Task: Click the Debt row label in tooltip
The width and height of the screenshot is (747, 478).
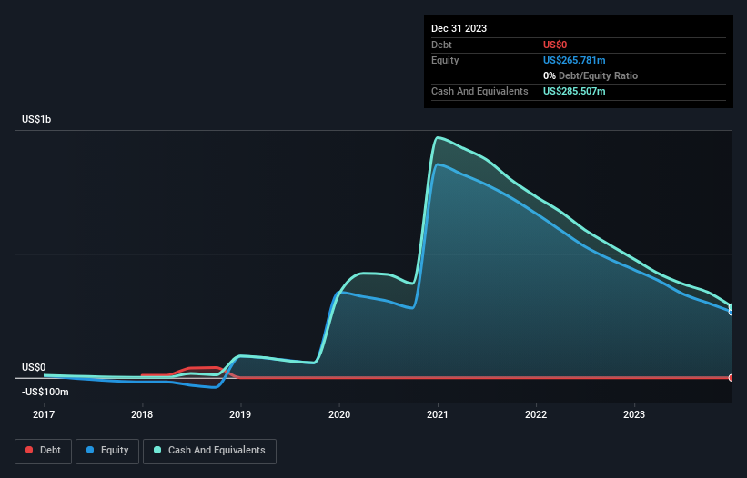Action: pyautogui.click(x=441, y=45)
